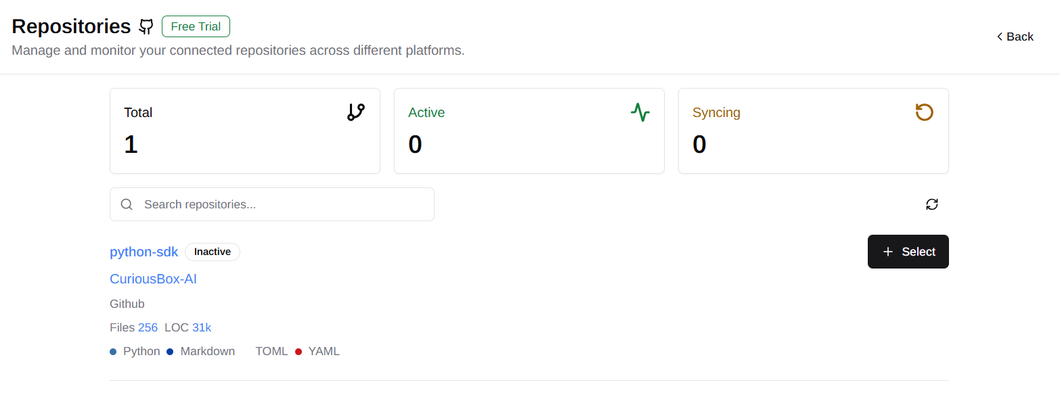Screen dimensions: 1060x393
Task: Click the Files count 256
Action: (x=148, y=327)
